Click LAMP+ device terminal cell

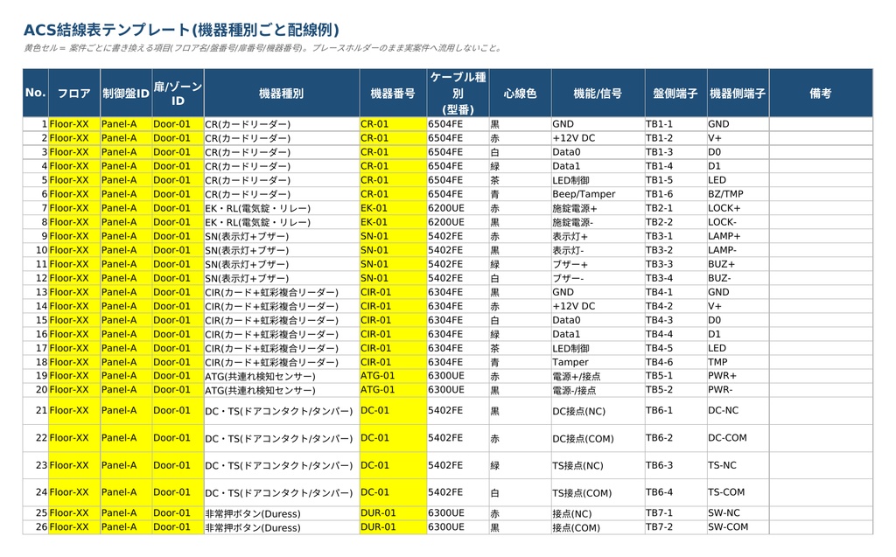(738, 236)
